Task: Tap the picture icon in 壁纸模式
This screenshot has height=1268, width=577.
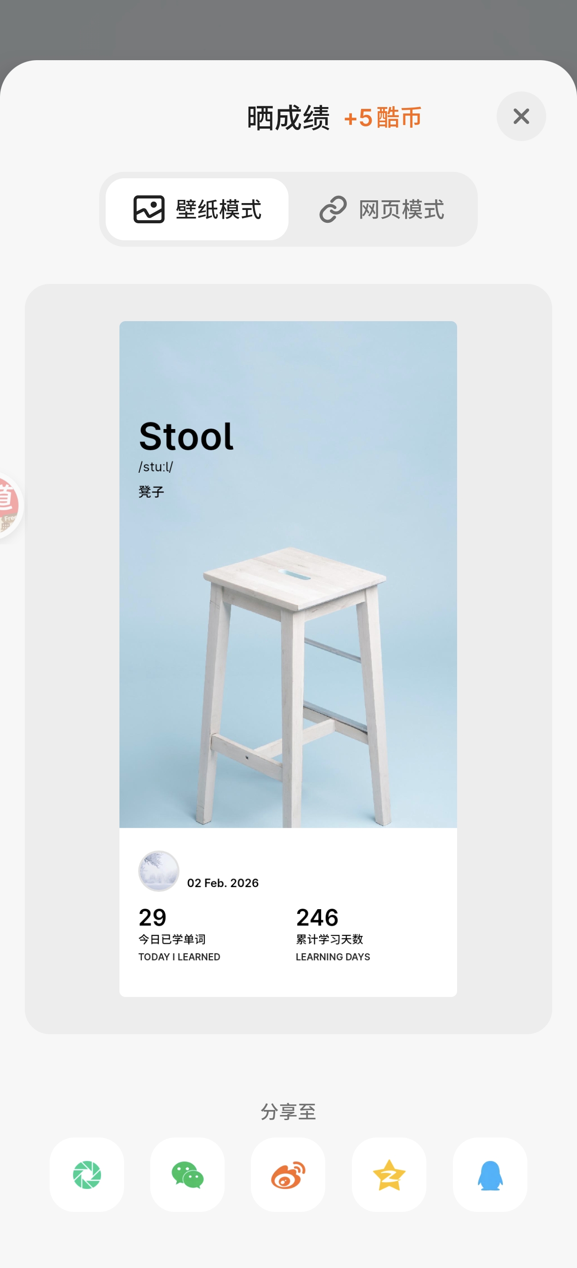Action: 149,209
